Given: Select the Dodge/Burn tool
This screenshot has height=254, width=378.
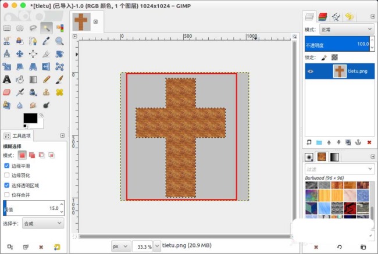Looking at the screenshot, I should point(46,105).
